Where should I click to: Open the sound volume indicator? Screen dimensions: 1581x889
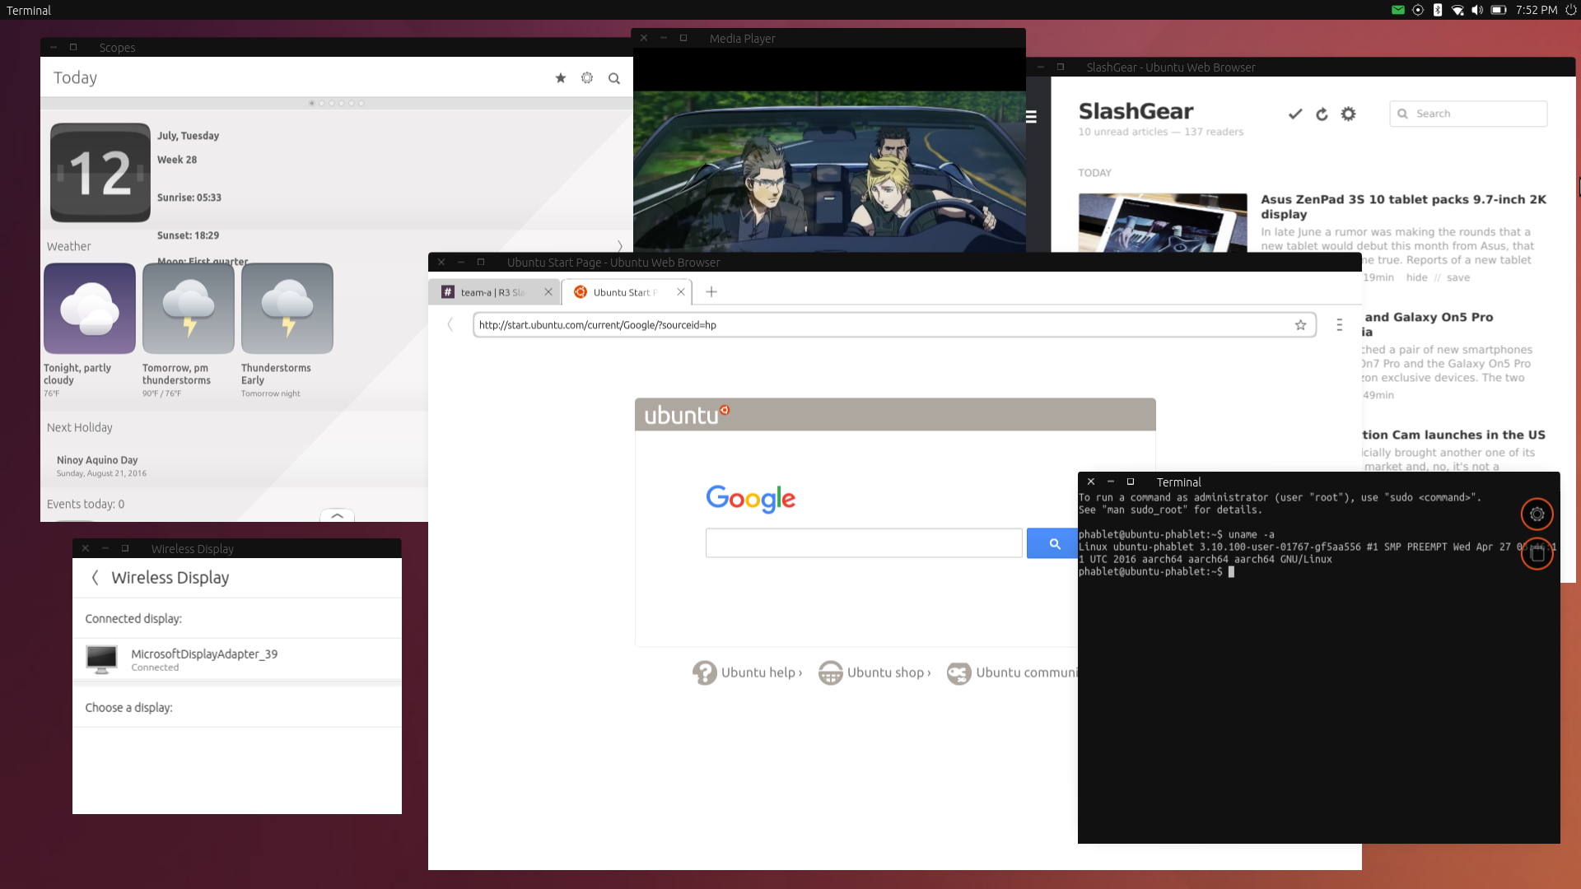(x=1477, y=10)
